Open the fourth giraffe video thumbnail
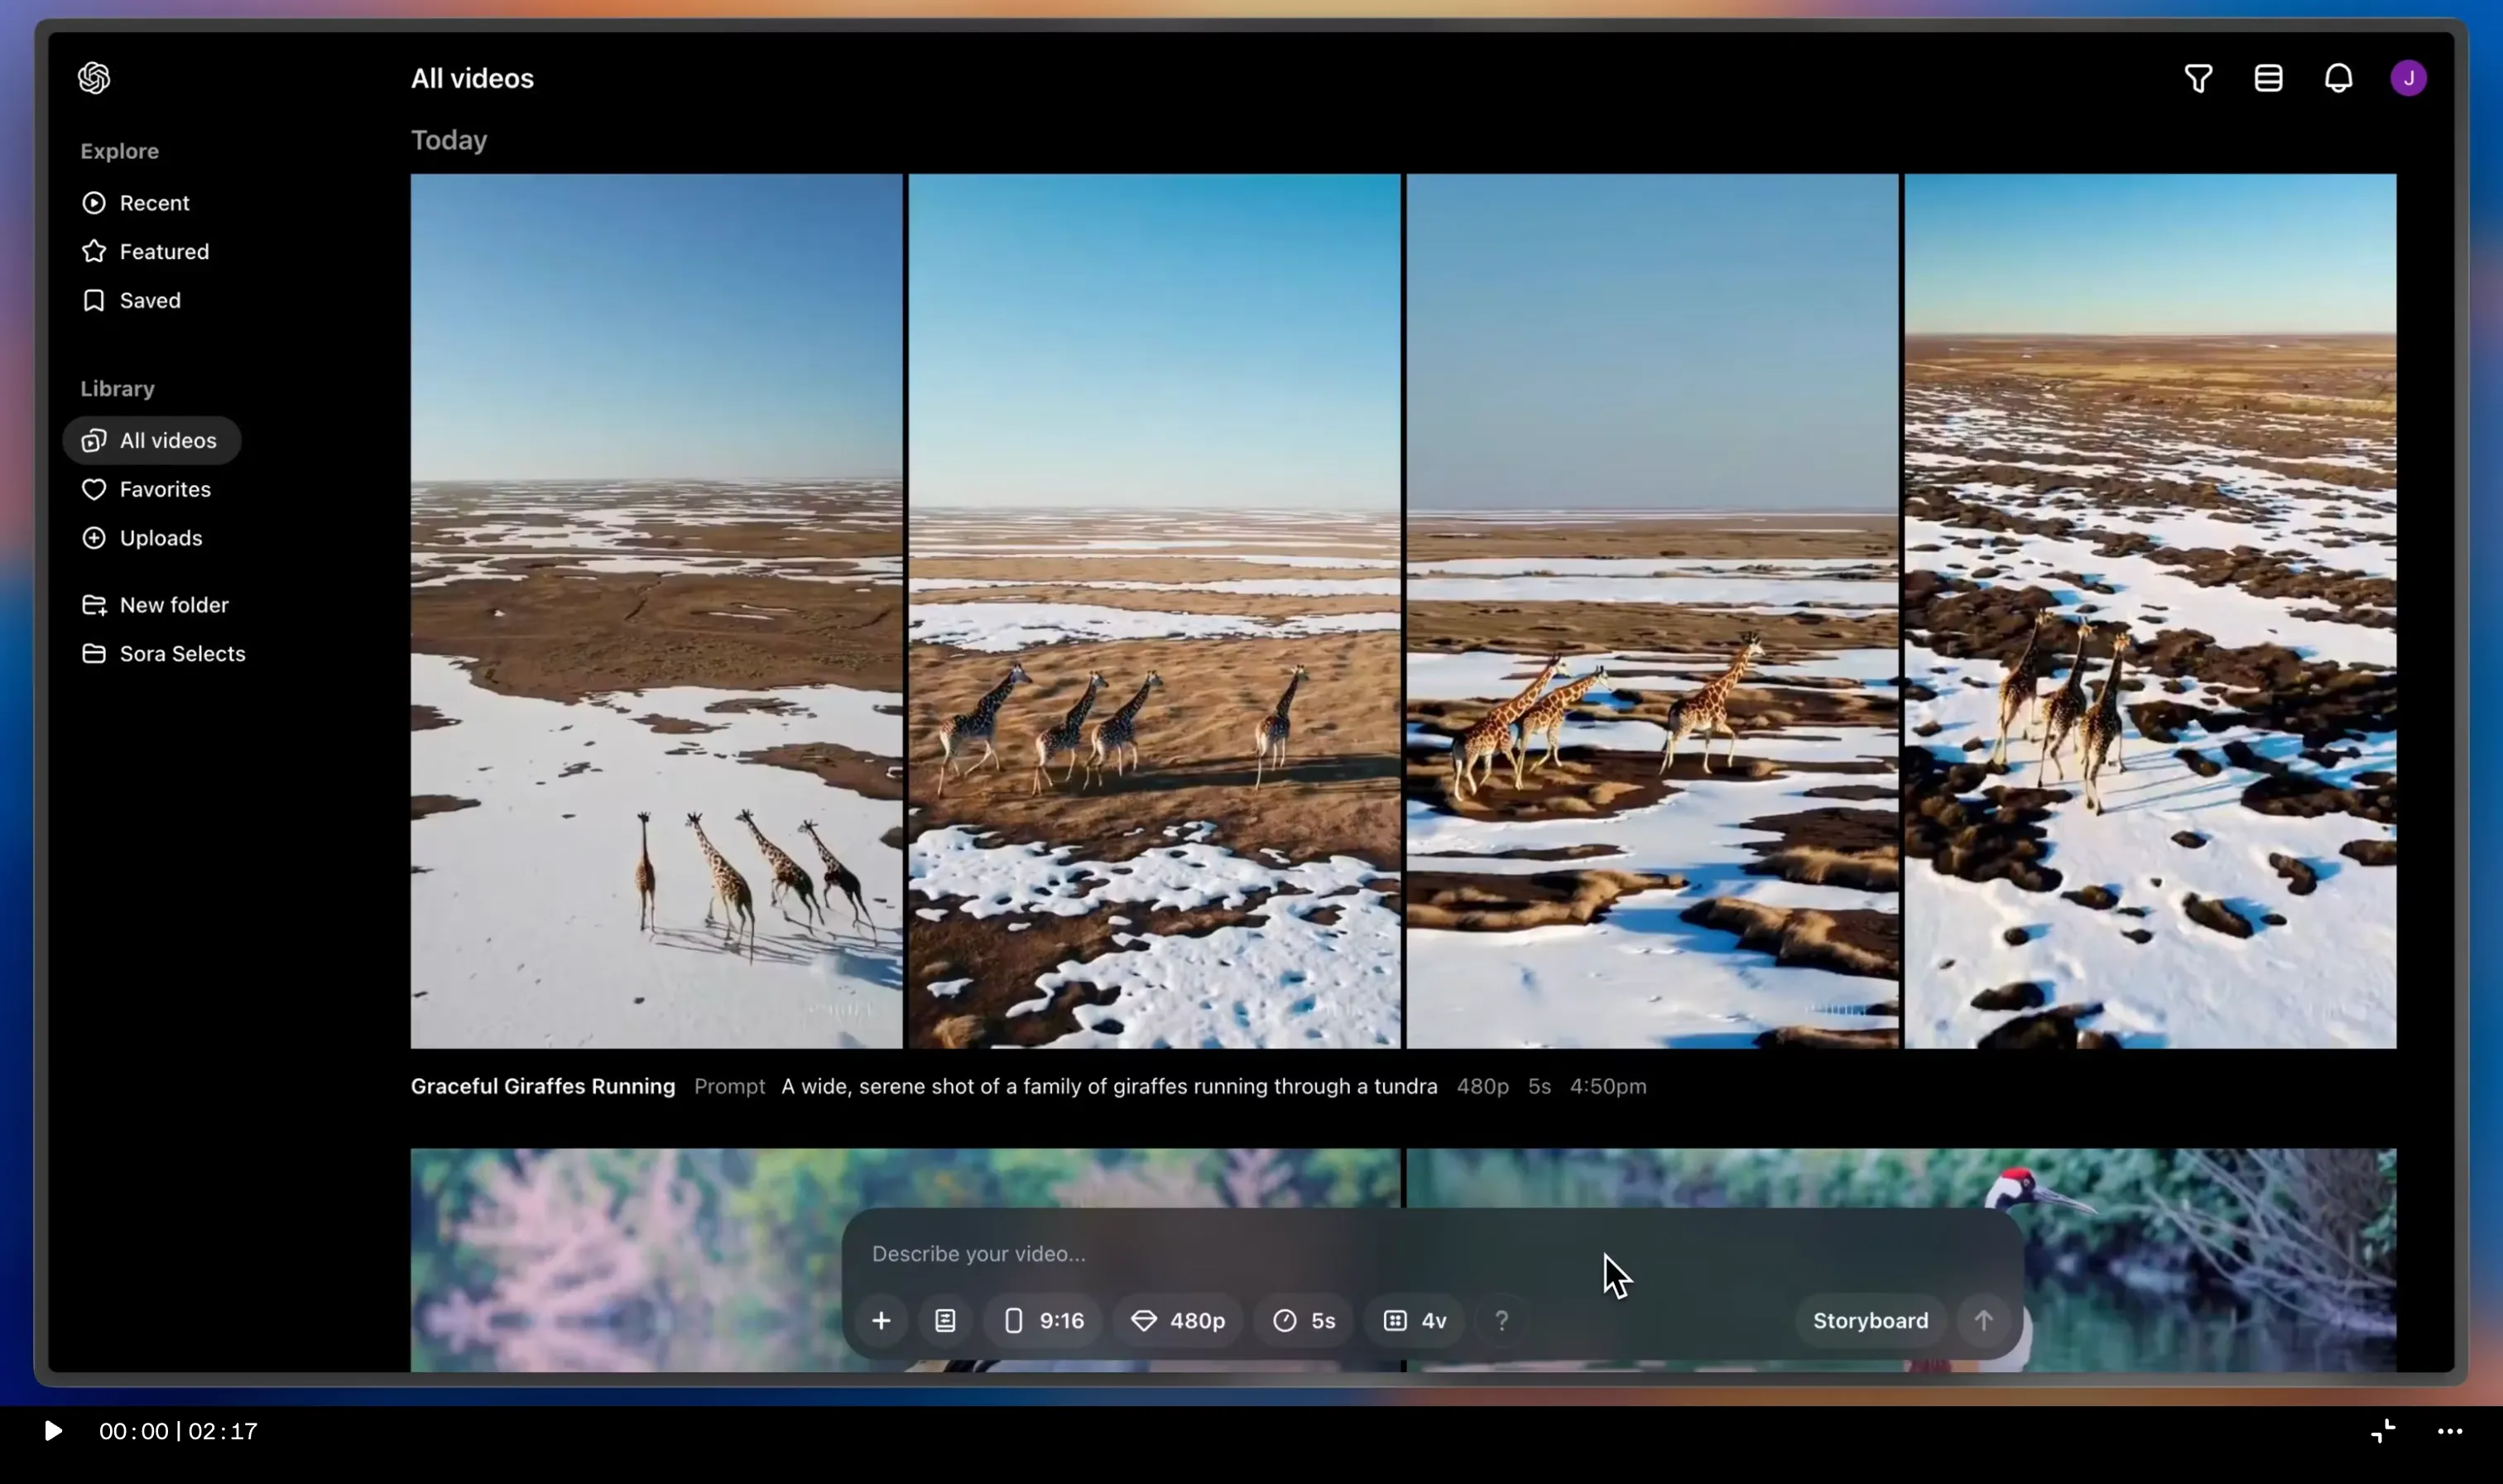Viewport: 2503px width, 1484px height. pyautogui.click(x=2149, y=611)
